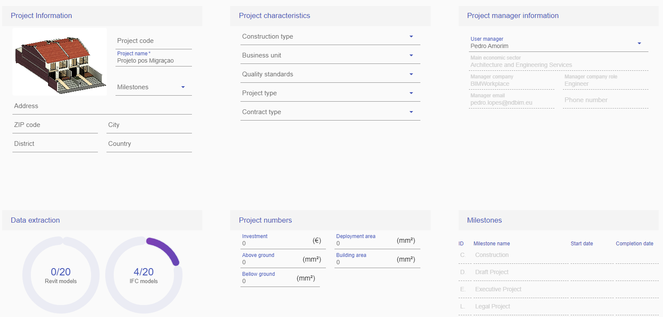Select the Construction milestone row

point(492,255)
